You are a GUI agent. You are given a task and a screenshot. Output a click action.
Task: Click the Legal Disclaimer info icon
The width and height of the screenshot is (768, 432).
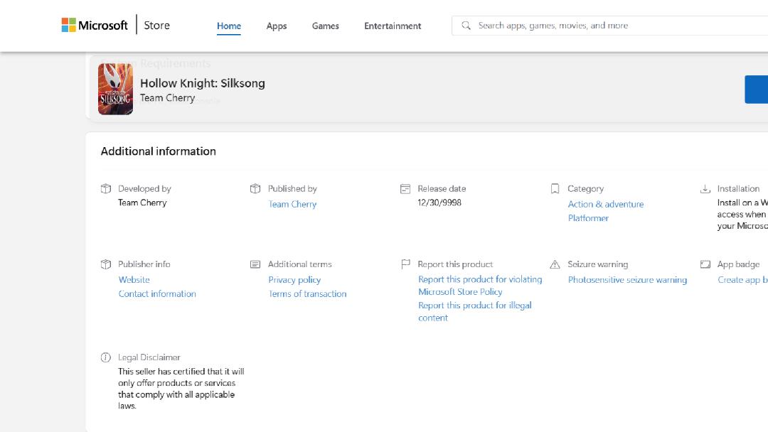(106, 357)
